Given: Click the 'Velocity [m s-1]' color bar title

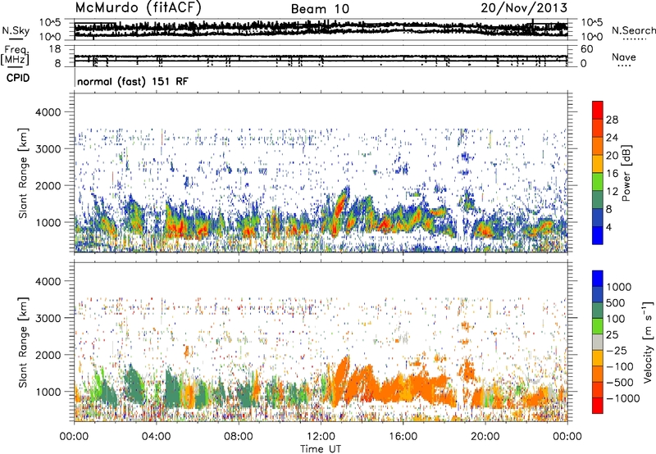Looking at the screenshot, I should point(648,342).
